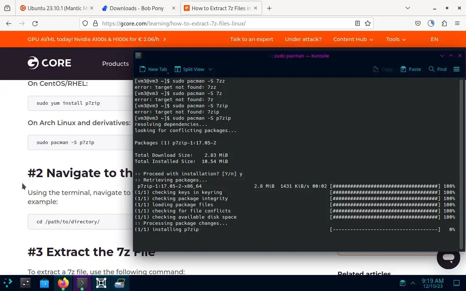
Task: Open Firefox recent browsing view icon
Action: pos(7,8)
